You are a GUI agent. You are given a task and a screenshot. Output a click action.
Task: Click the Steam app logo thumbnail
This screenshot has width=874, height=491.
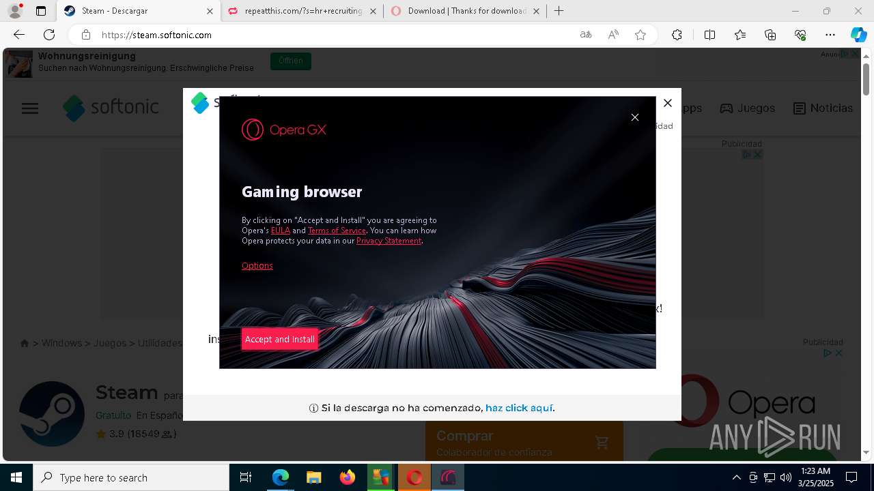(x=52, y=414)
